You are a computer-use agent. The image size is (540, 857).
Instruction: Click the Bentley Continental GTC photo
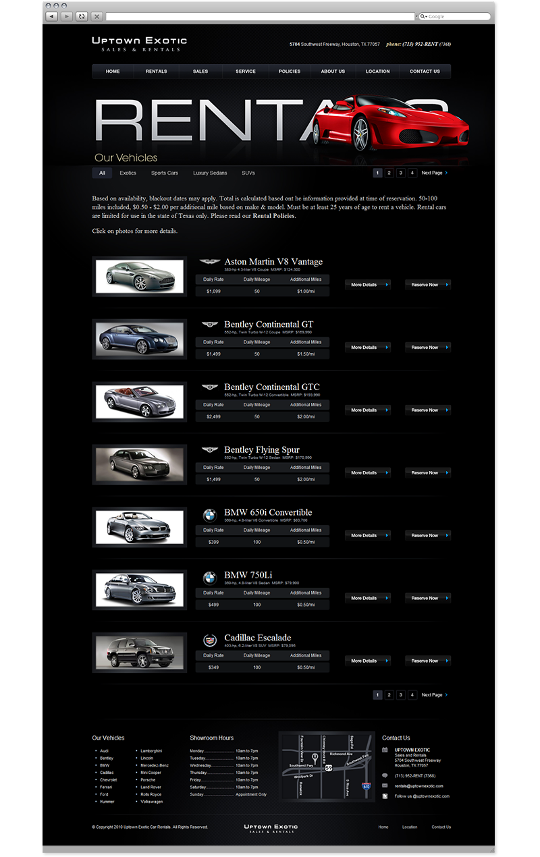click(140, 402)
